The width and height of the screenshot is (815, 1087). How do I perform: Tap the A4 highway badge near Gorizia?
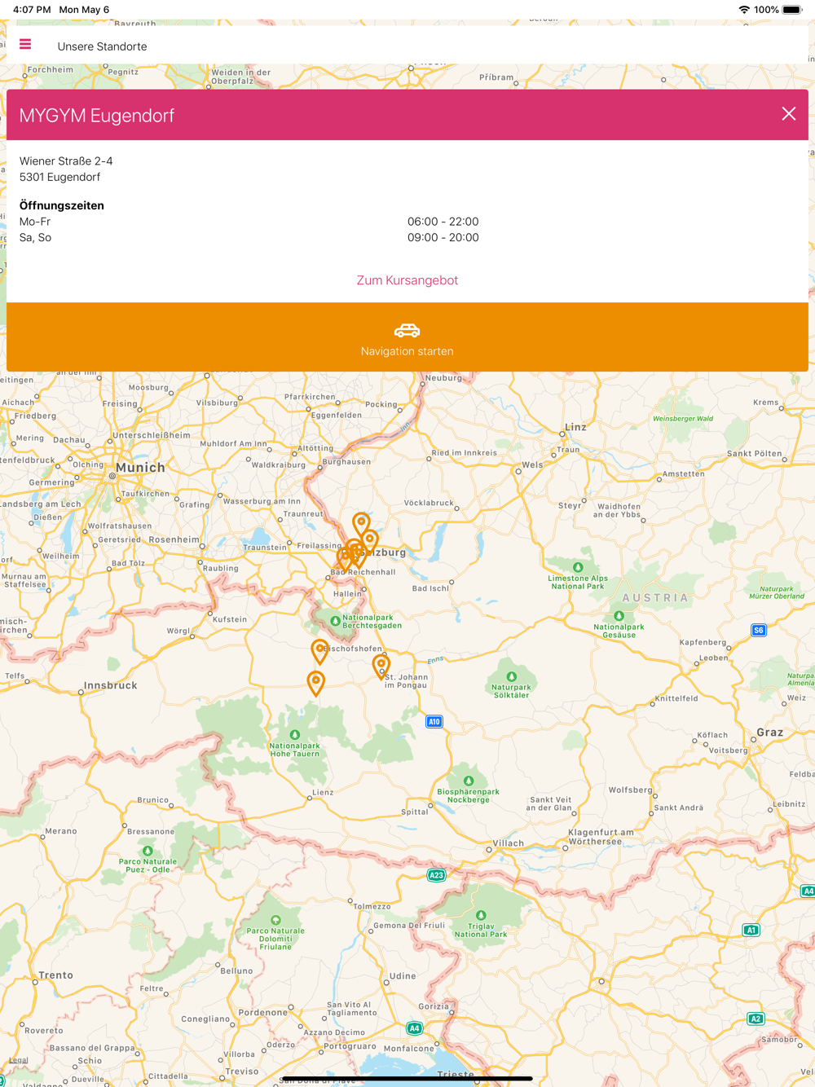point(415,1028)
